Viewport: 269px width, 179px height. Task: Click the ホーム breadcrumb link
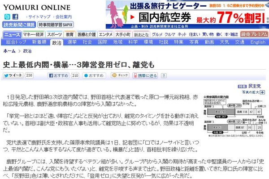pyautogui.click(x=9, y=51)
